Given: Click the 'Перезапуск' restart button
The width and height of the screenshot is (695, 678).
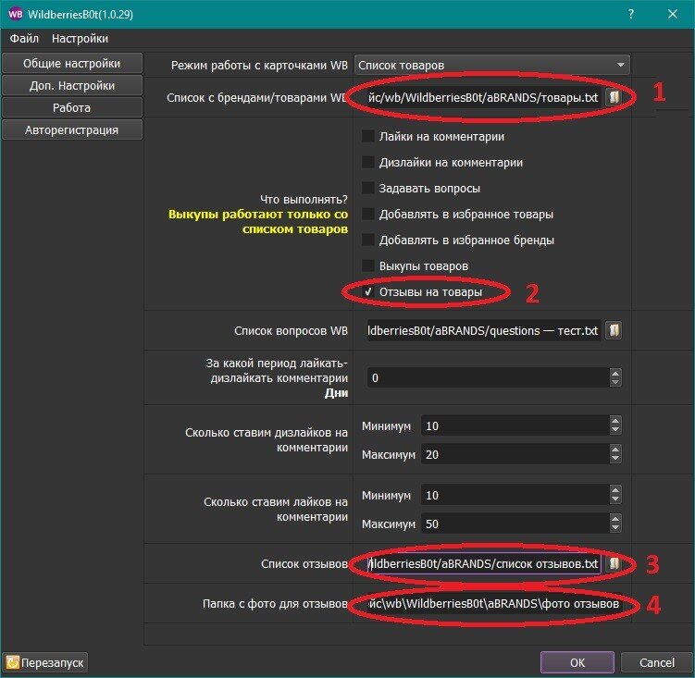Looking at the screenshot, I should [x=45, y=662].
